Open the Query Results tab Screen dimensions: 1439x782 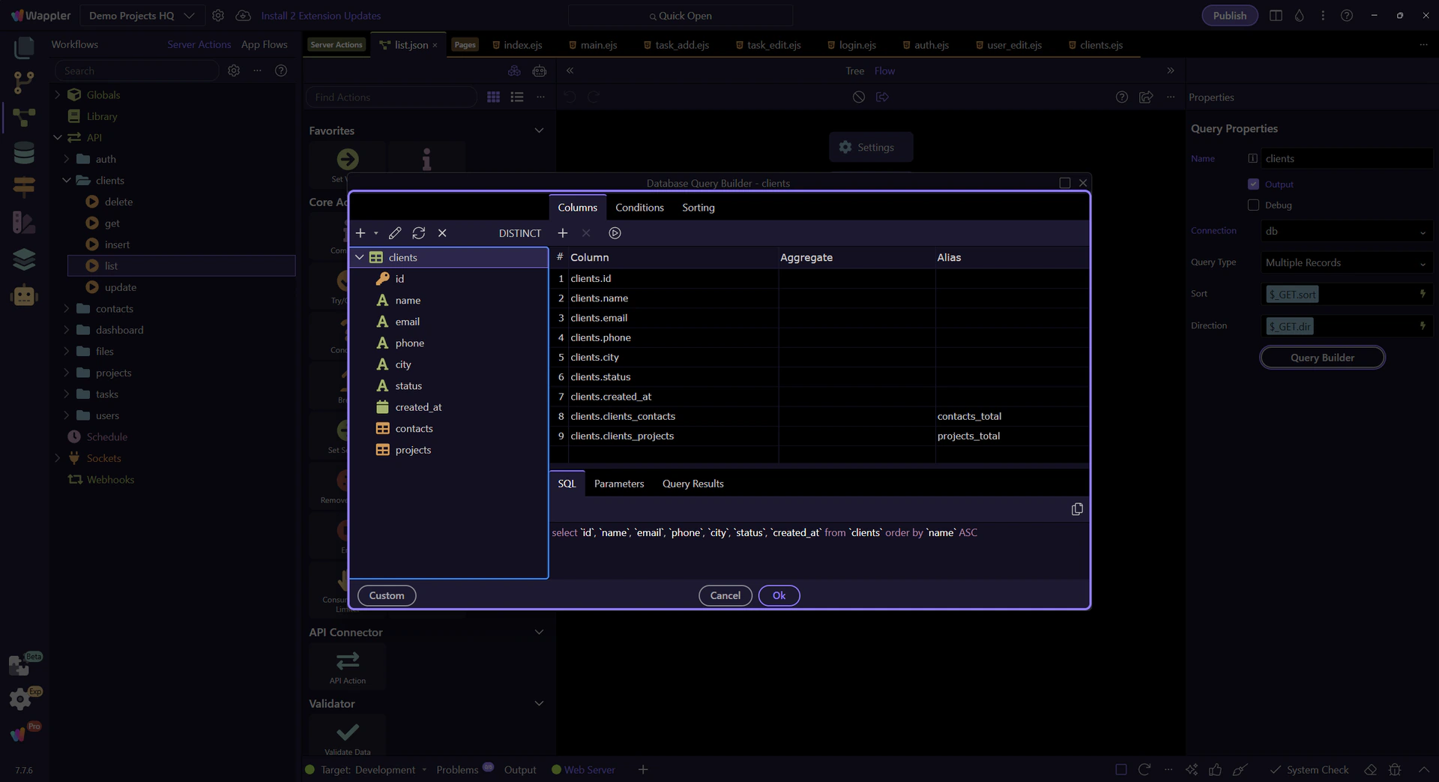(x=693, y=484)
